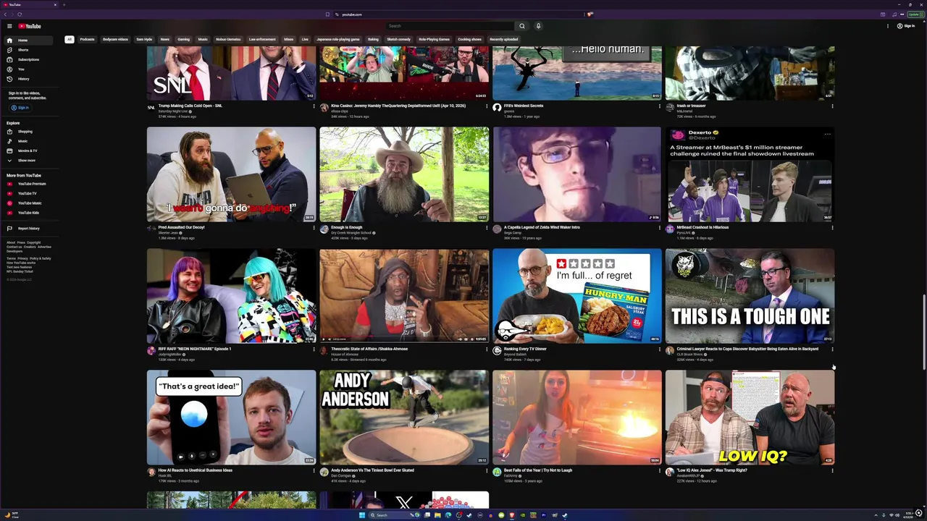The width and height of the screenshot is (927, 521).
Task: Select the Sketch comedy filter chip
Action: (x=398, y=39)
